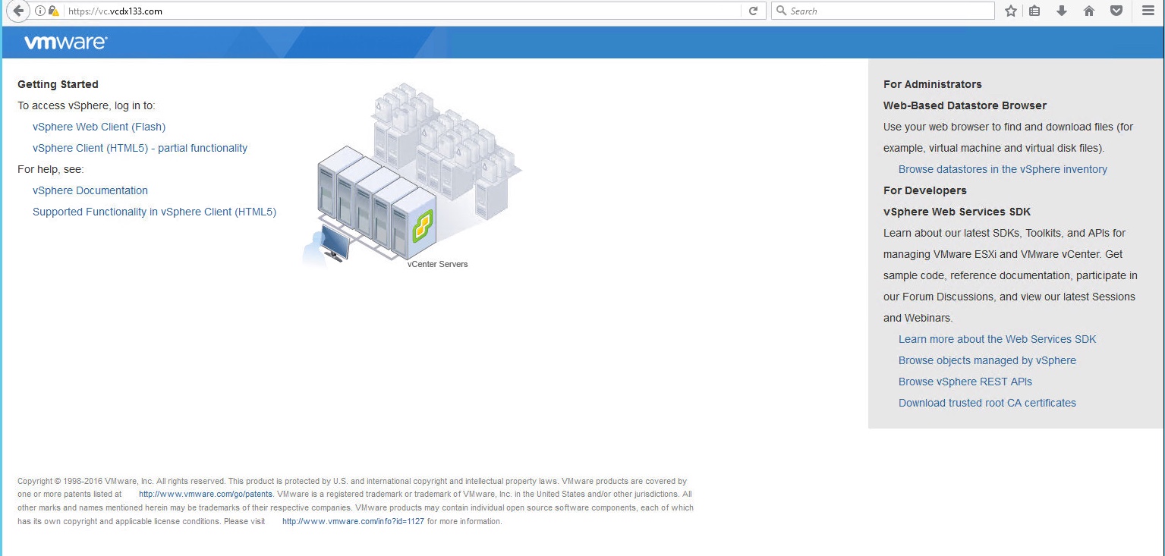Click the reload page icon
1165x556 pixels.
[753, 11]
